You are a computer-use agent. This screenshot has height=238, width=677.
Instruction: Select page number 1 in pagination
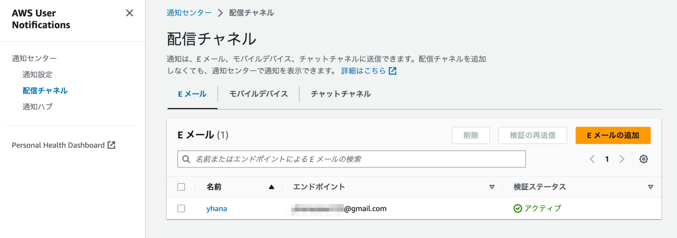[607, 159]
